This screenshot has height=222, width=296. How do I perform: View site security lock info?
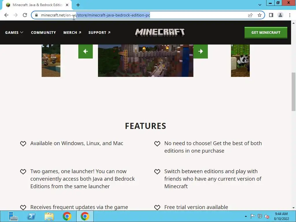click(36, 15)
